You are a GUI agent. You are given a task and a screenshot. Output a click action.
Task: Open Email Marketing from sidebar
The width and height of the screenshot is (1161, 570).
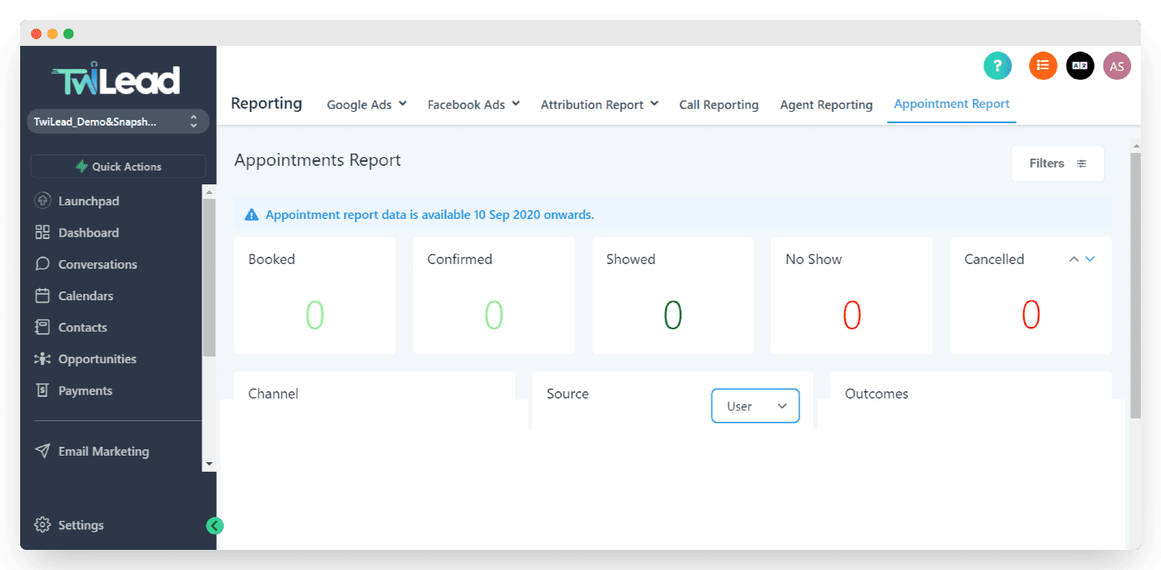tap(103, 451)
